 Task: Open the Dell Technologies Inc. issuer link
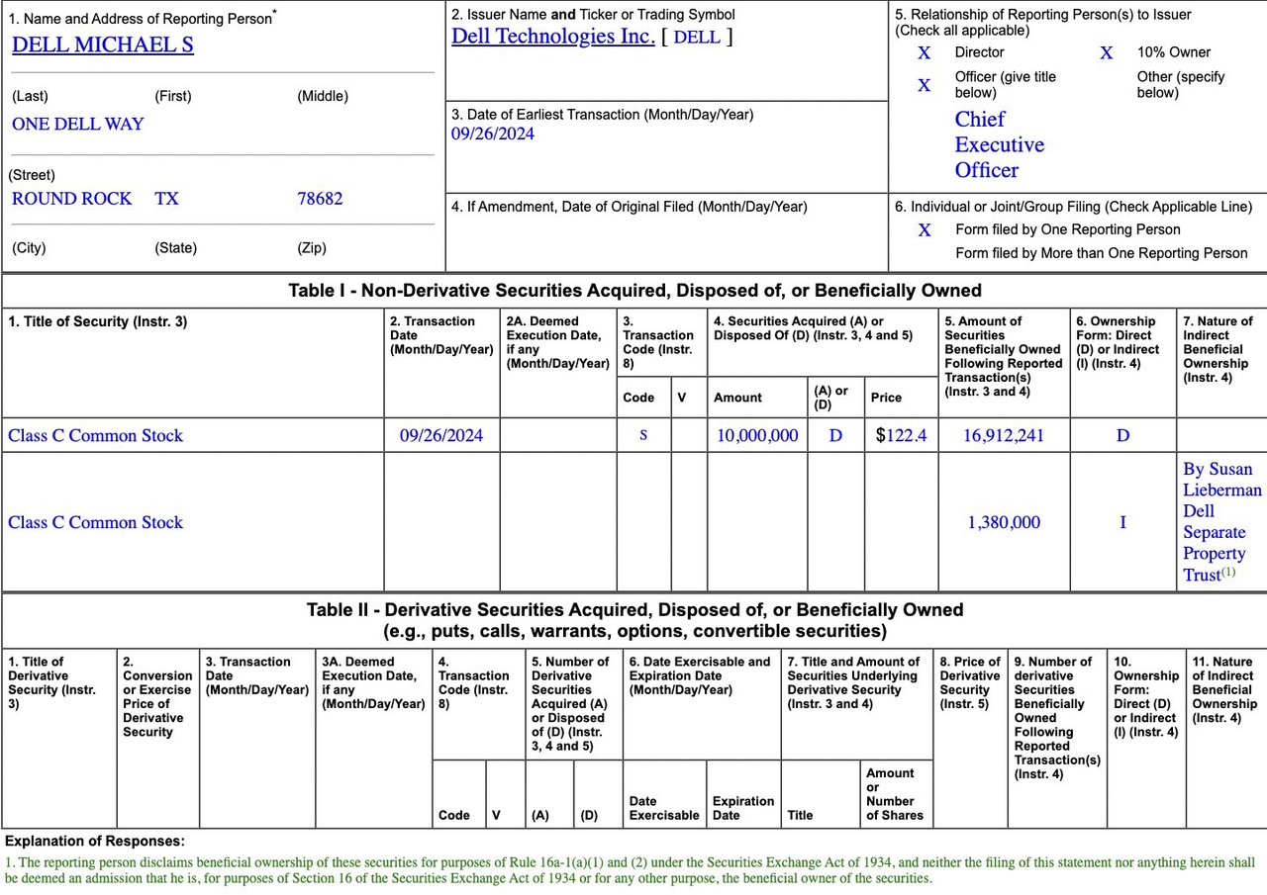point(552,37)
